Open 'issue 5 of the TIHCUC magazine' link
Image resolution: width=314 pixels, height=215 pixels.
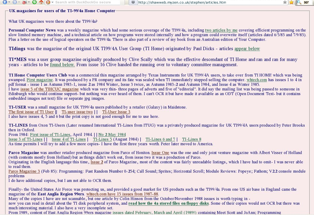[49, 89]
